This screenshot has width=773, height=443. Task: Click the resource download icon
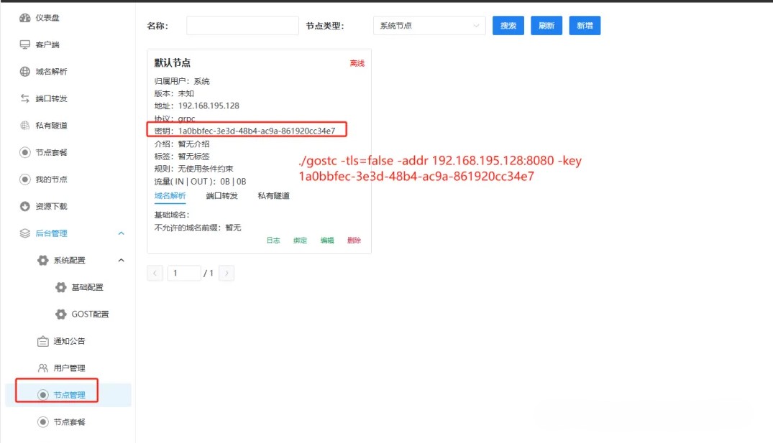click(25, 206)
